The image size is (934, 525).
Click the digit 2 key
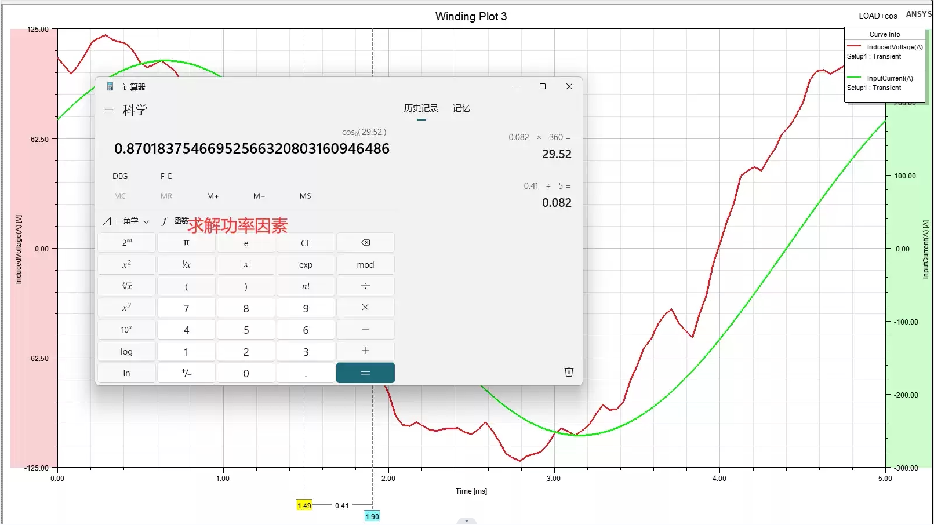[x=246, y=351]
